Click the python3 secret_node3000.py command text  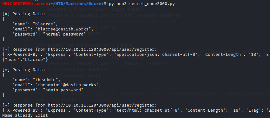142,3
